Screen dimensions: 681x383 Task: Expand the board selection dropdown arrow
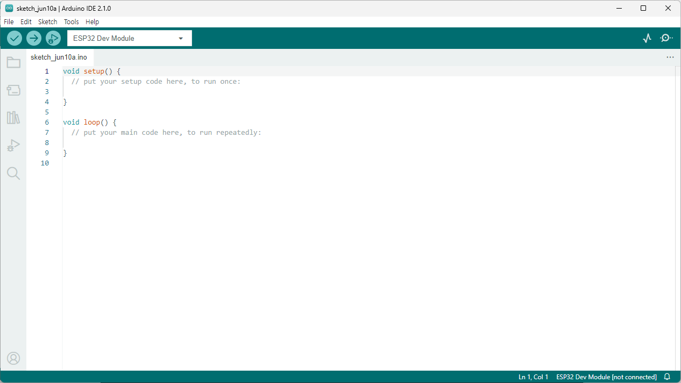click(181, 38)
